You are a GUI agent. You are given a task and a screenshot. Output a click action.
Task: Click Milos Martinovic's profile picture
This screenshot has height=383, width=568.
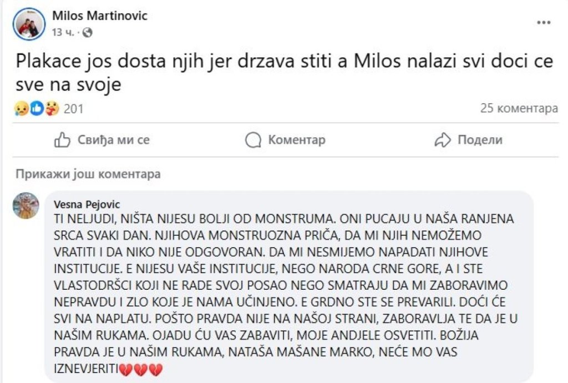[x=28, y=24]
